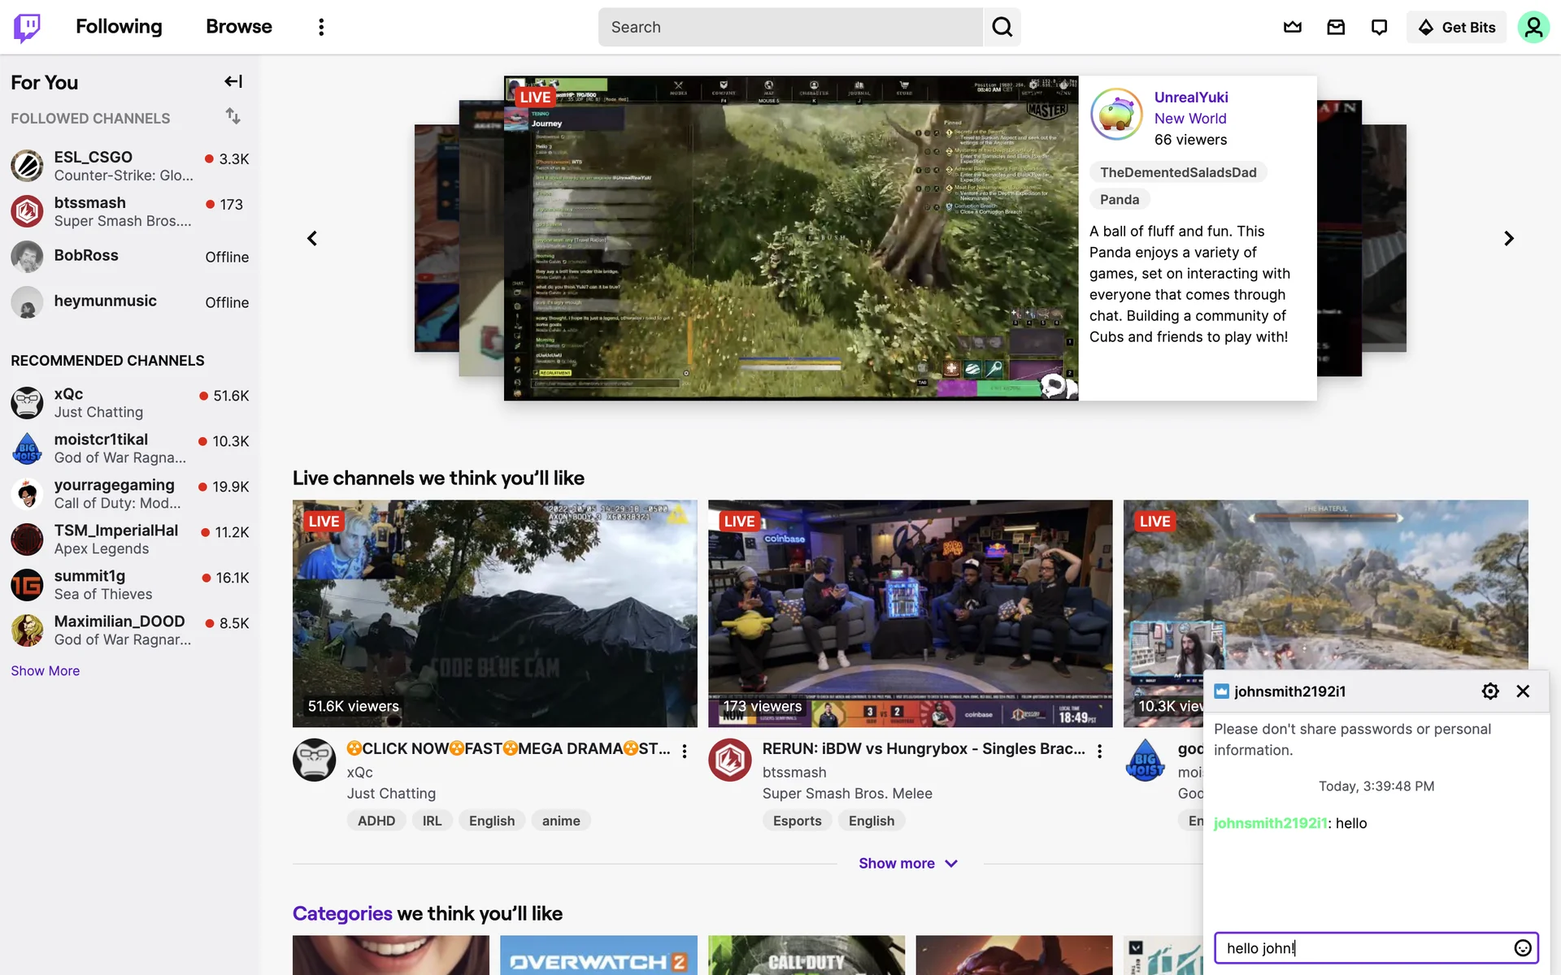Go to the Following tab

click(x=119, y=27)
